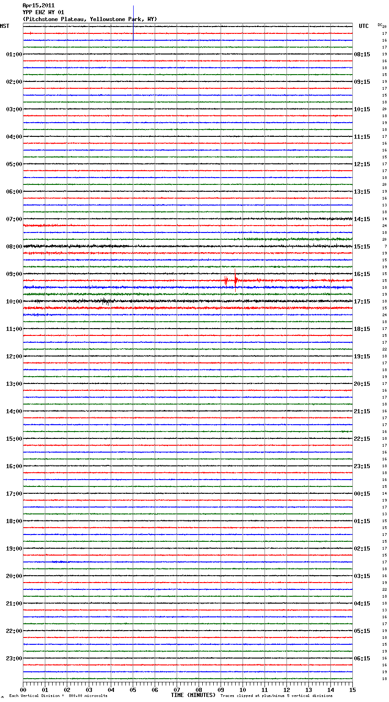
Task: Select the 11:00 MST hour label
Action: (x=14, y=329)
